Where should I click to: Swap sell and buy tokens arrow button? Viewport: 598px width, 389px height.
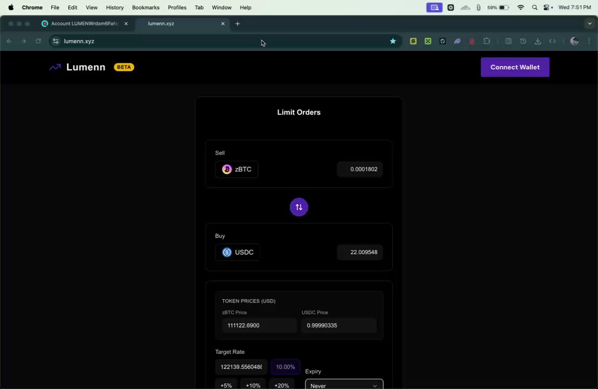coord(298,207)
